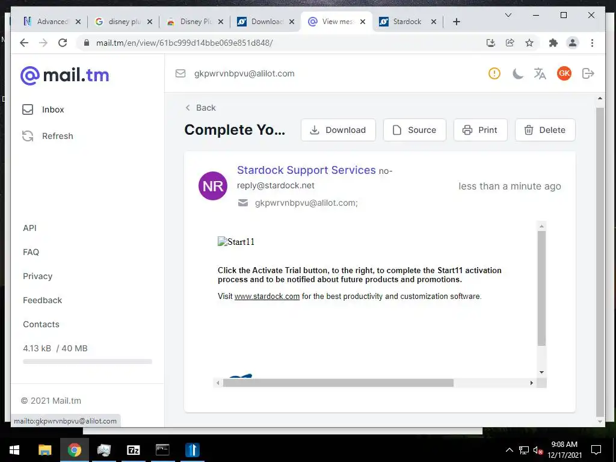Share this page icon

(510, 43)
